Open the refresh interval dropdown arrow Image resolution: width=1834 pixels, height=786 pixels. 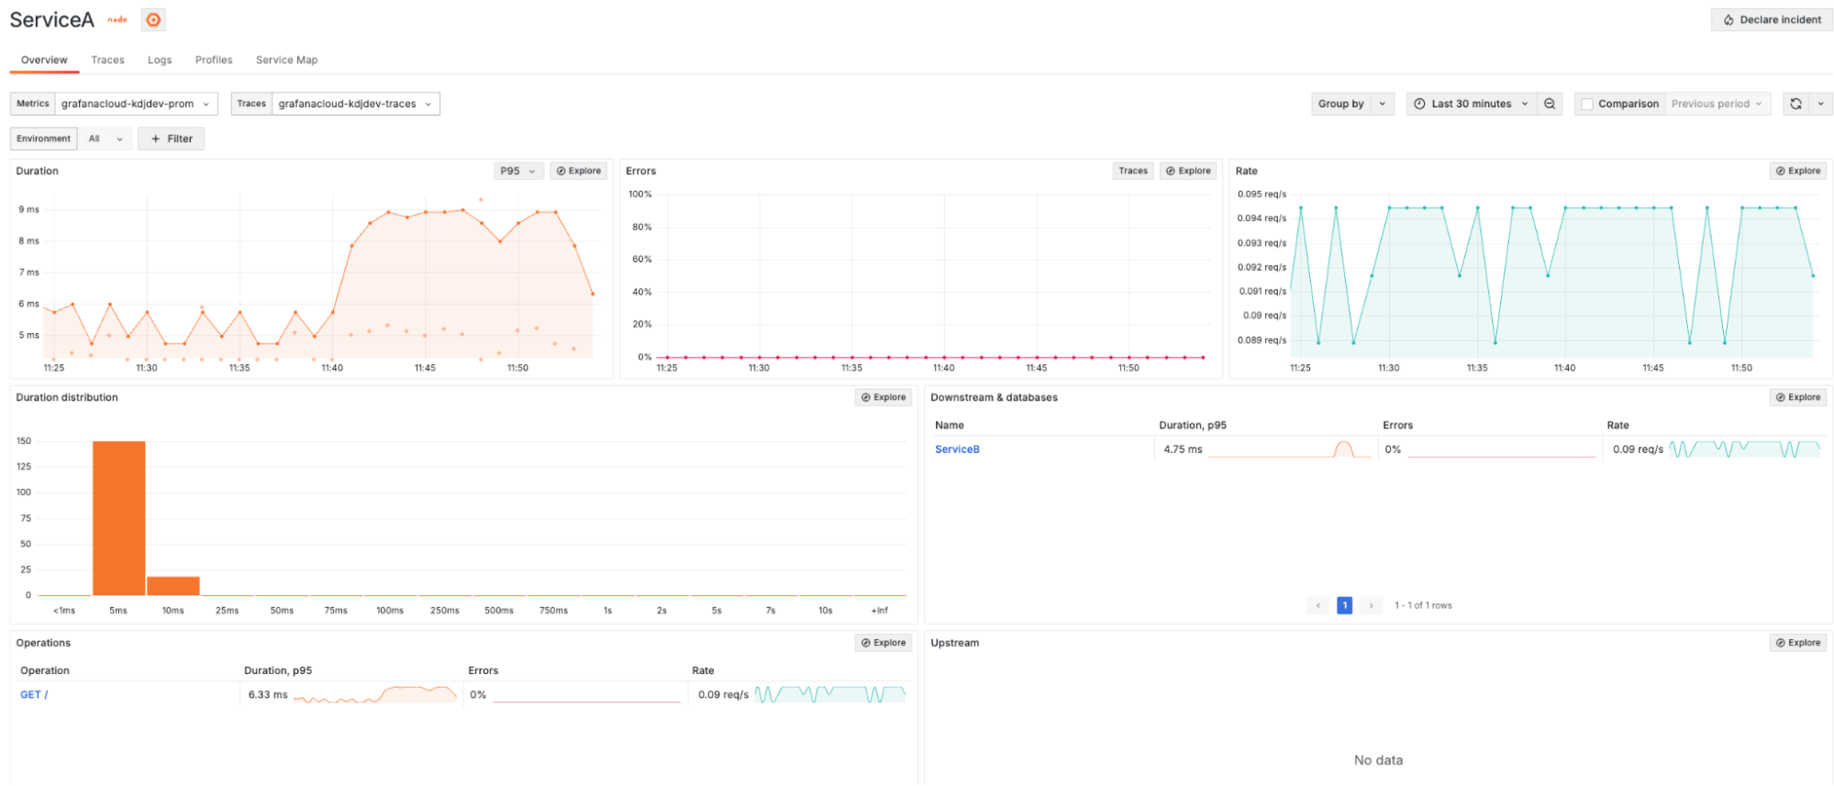click(1821, 104)
